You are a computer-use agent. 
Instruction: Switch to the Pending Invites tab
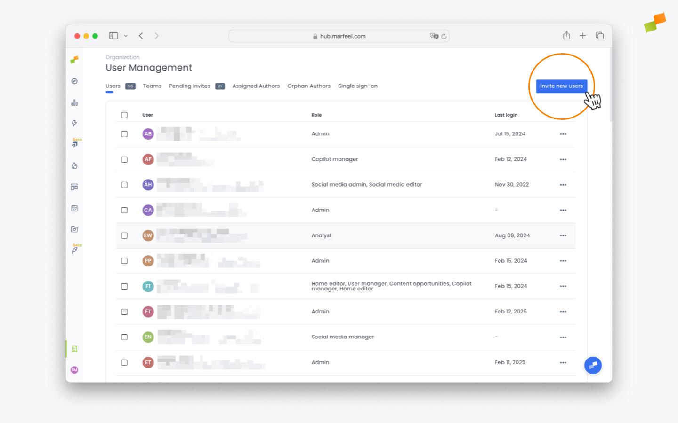tap(190, 86)
